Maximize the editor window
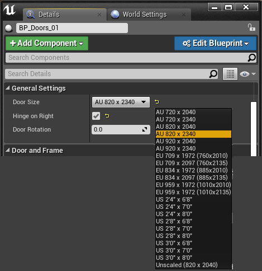This screenshot has width=262, height=271. (x=228, y=7)
